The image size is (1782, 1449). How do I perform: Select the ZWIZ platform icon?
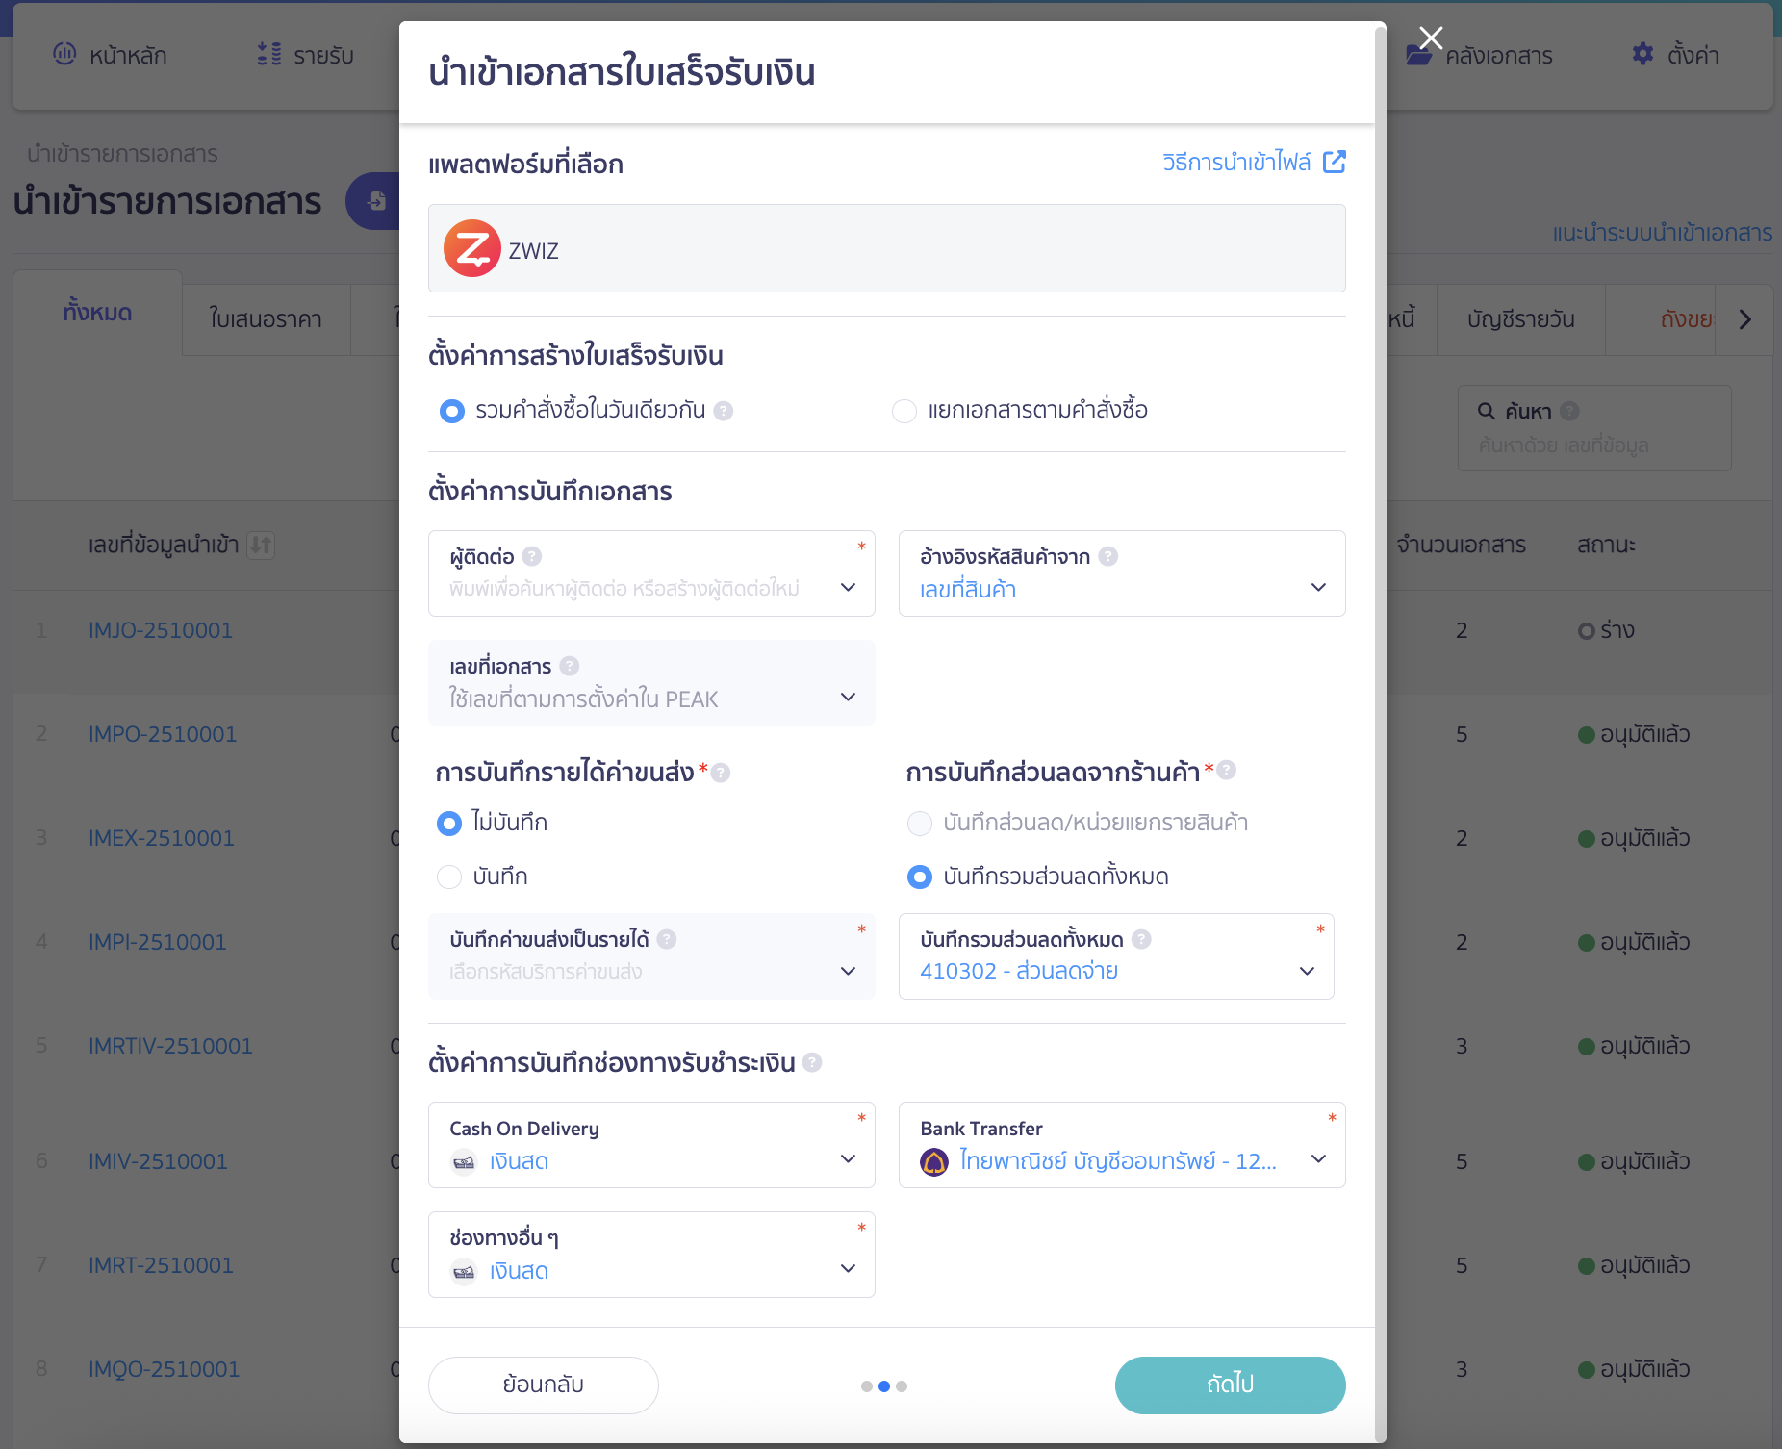[x=471, y=248]
